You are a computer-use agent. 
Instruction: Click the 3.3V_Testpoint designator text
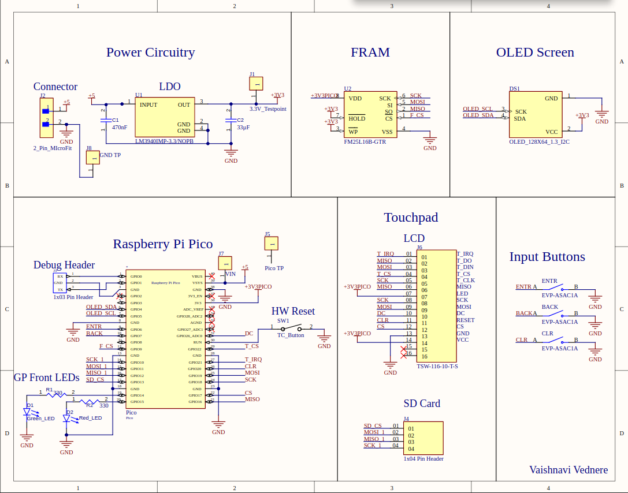click(268, 109)
